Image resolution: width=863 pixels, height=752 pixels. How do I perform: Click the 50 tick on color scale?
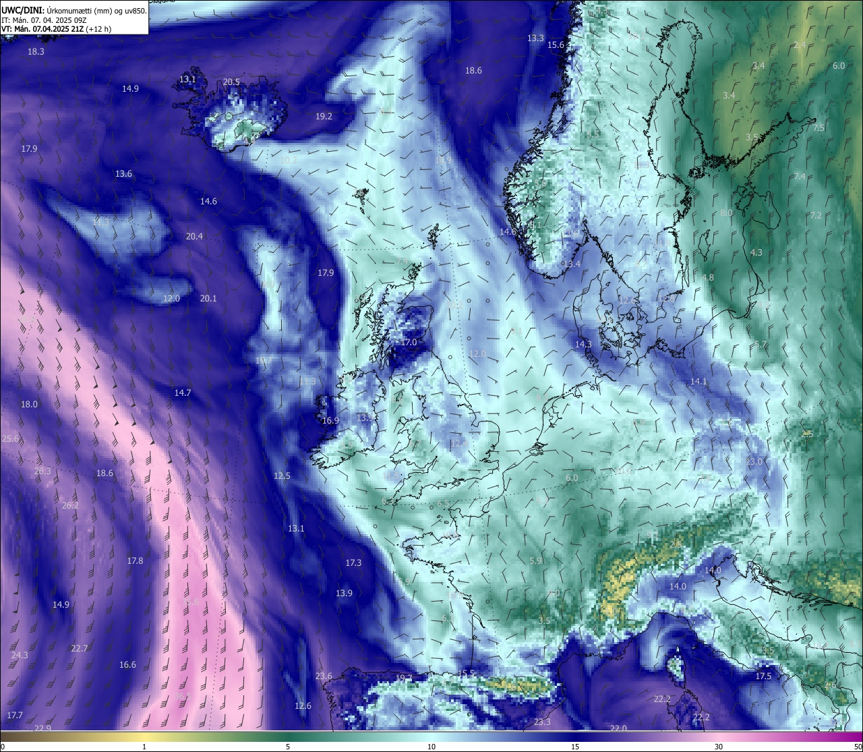[x=858, y=747]
